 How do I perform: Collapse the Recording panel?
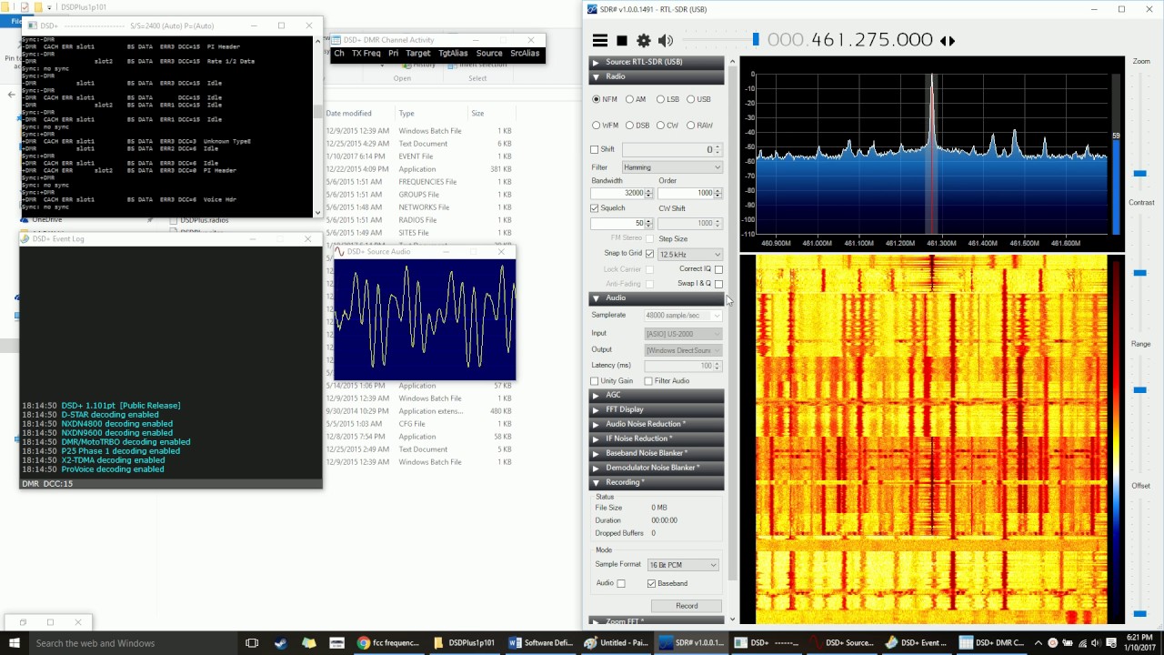click(x=657, y=482)
